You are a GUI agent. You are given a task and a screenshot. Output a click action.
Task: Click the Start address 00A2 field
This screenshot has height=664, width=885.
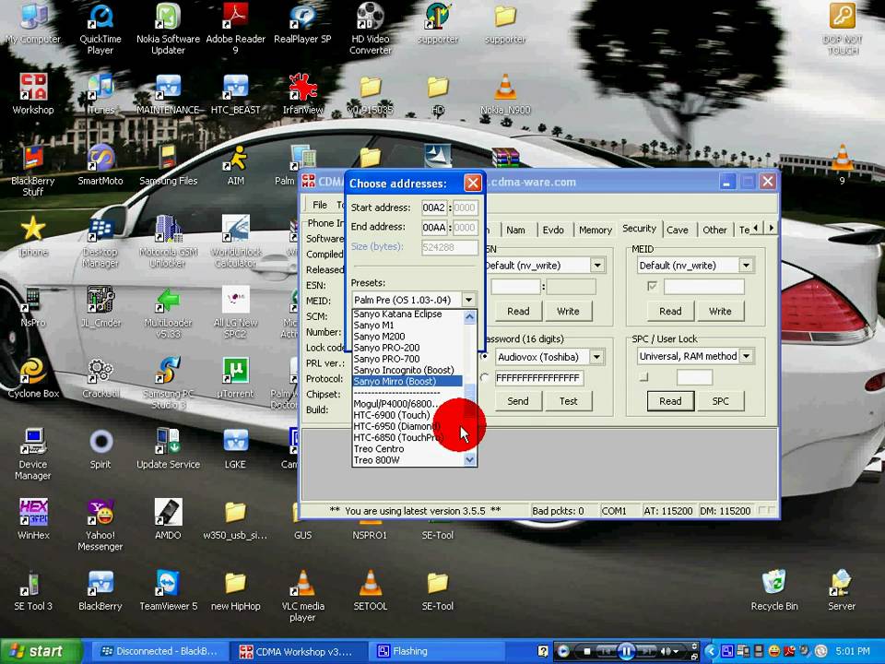tap(434, 207)
